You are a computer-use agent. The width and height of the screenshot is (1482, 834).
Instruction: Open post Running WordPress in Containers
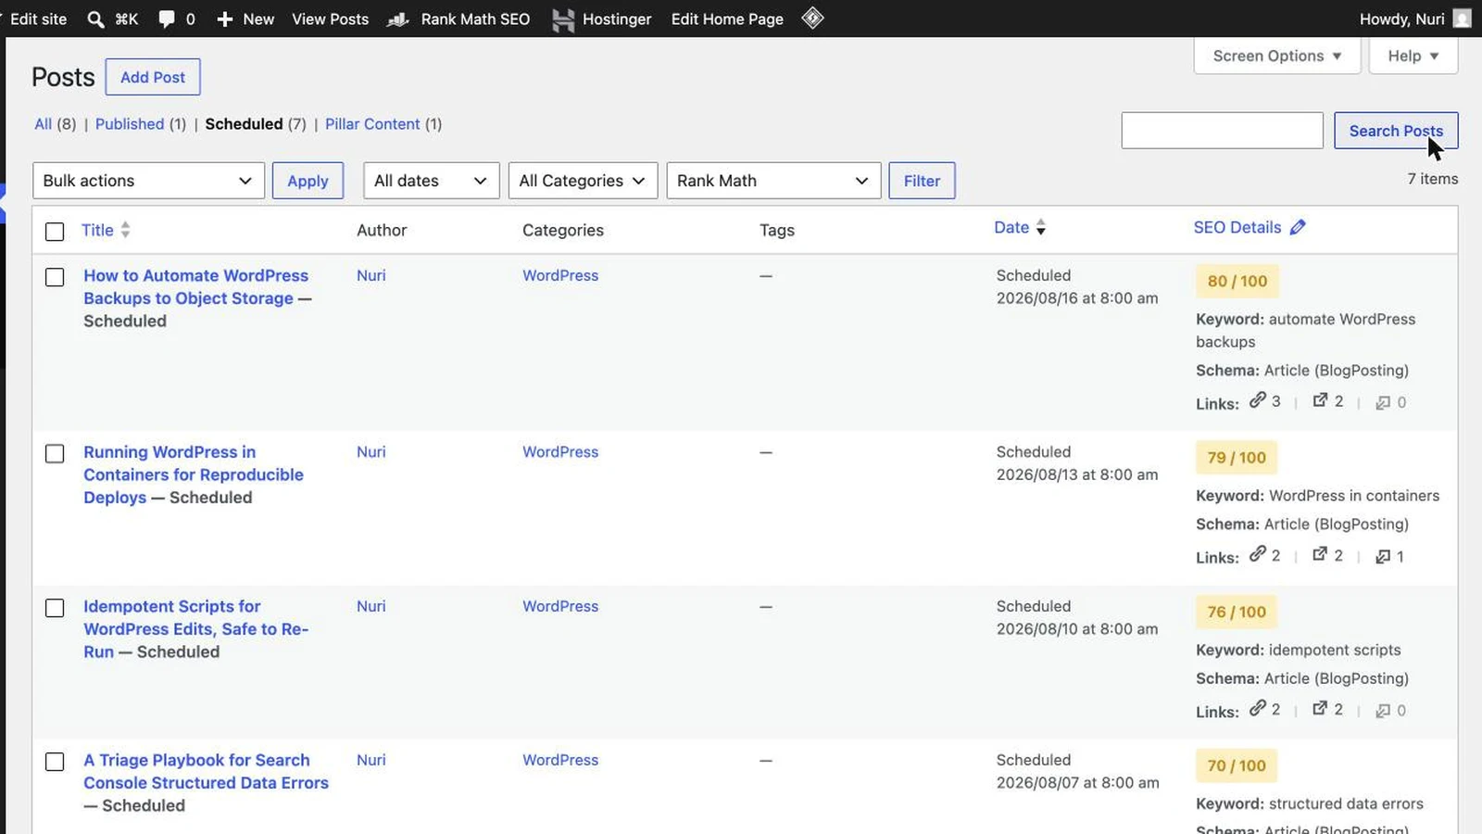point(194,474)
